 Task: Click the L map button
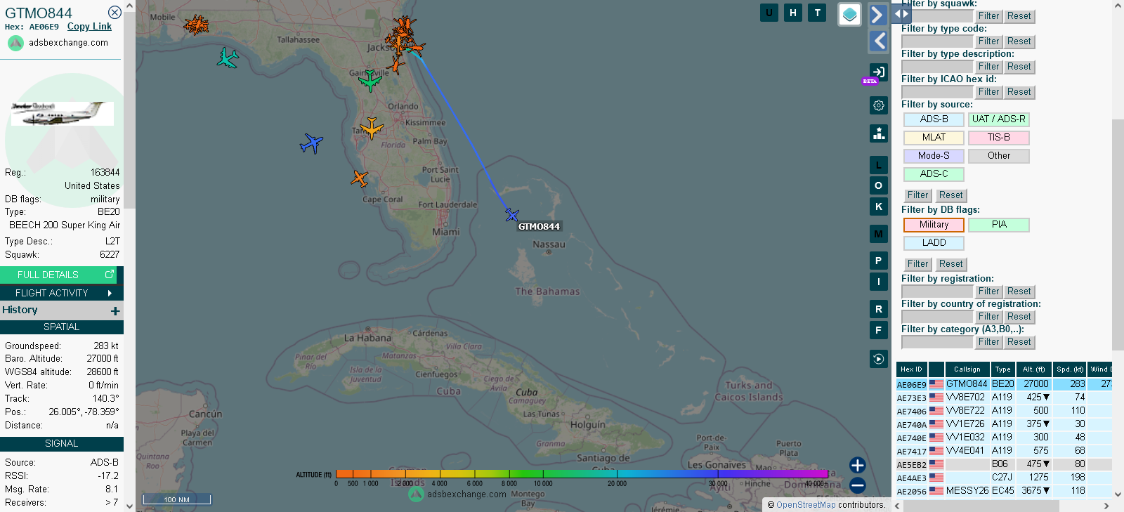[879, 165]
